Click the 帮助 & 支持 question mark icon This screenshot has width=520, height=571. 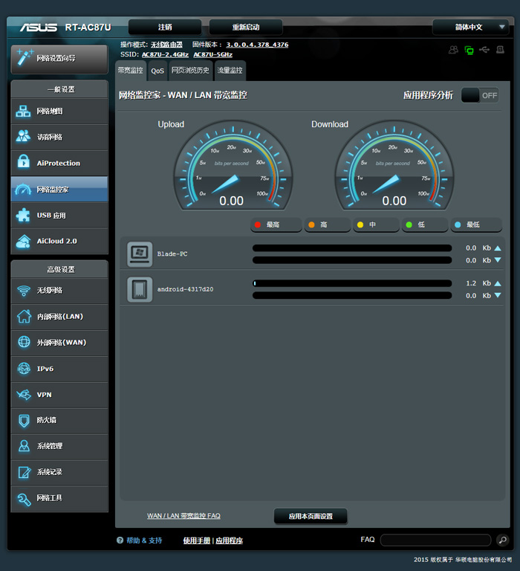click(x=120, y=540)
